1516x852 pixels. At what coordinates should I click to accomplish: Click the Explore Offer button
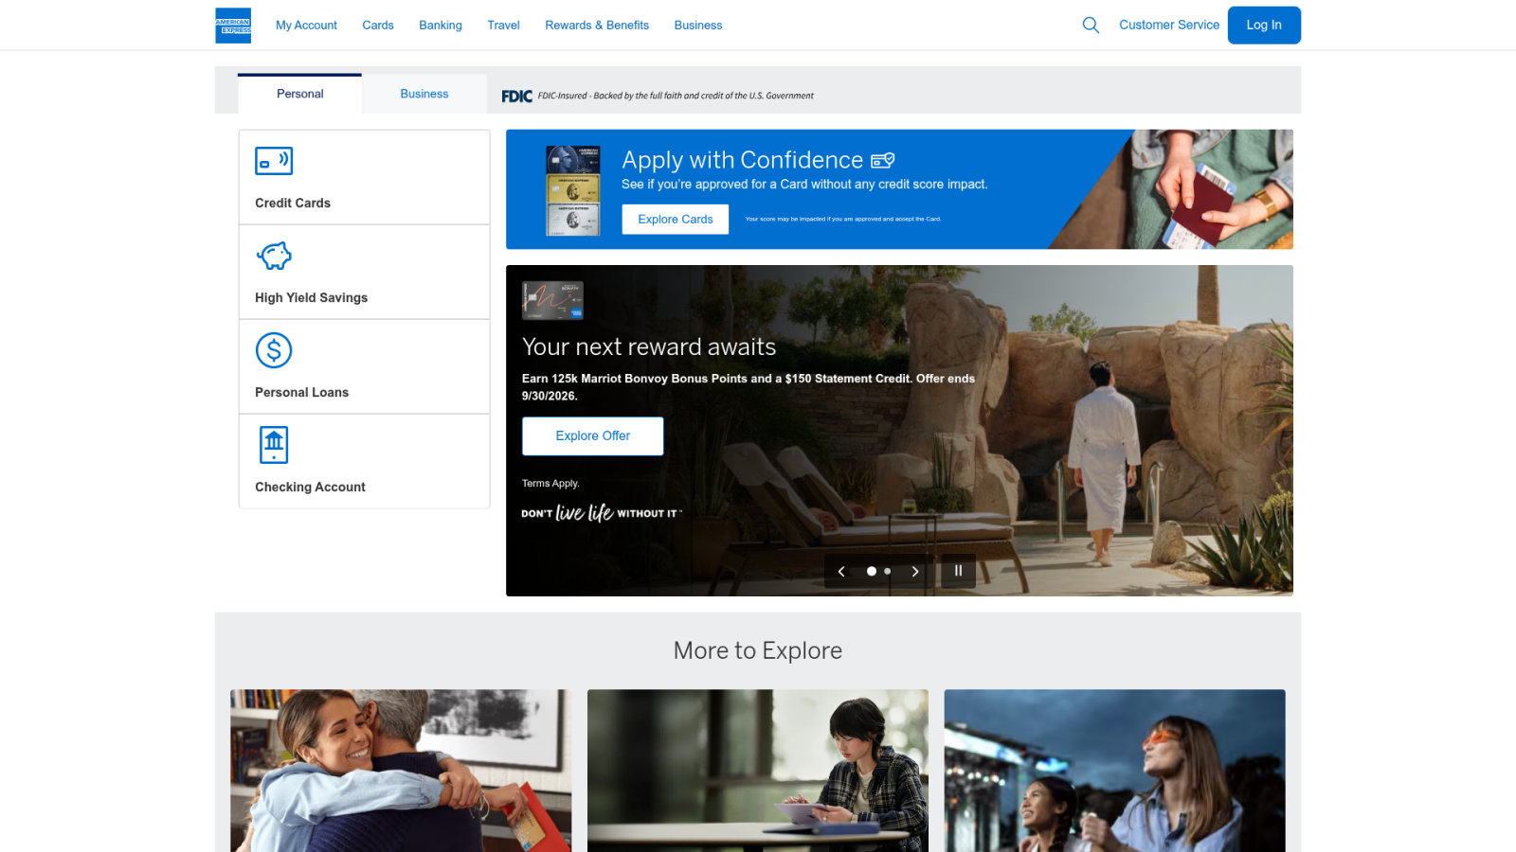click(593, 435)
